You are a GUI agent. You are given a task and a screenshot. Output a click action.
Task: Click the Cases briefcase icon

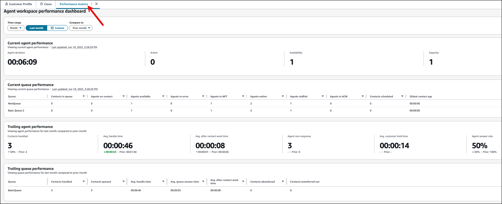pos(41,4)
